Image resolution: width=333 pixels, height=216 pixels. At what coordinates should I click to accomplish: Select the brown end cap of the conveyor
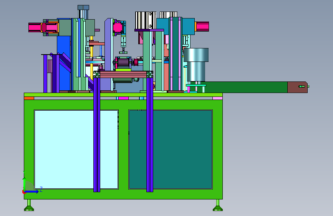[297, 87]
